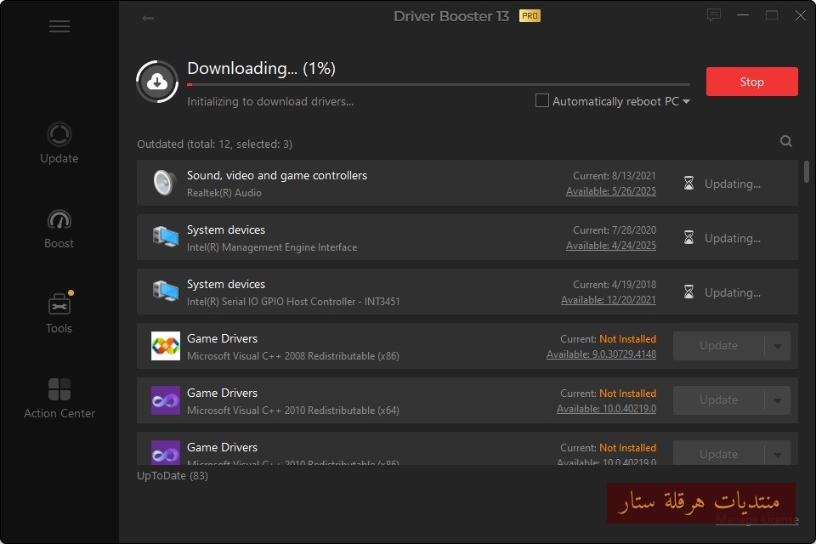Expand Update dropdown for Visual C++ 2010 (x64)

pyautogui.click(x=778, y=401)
